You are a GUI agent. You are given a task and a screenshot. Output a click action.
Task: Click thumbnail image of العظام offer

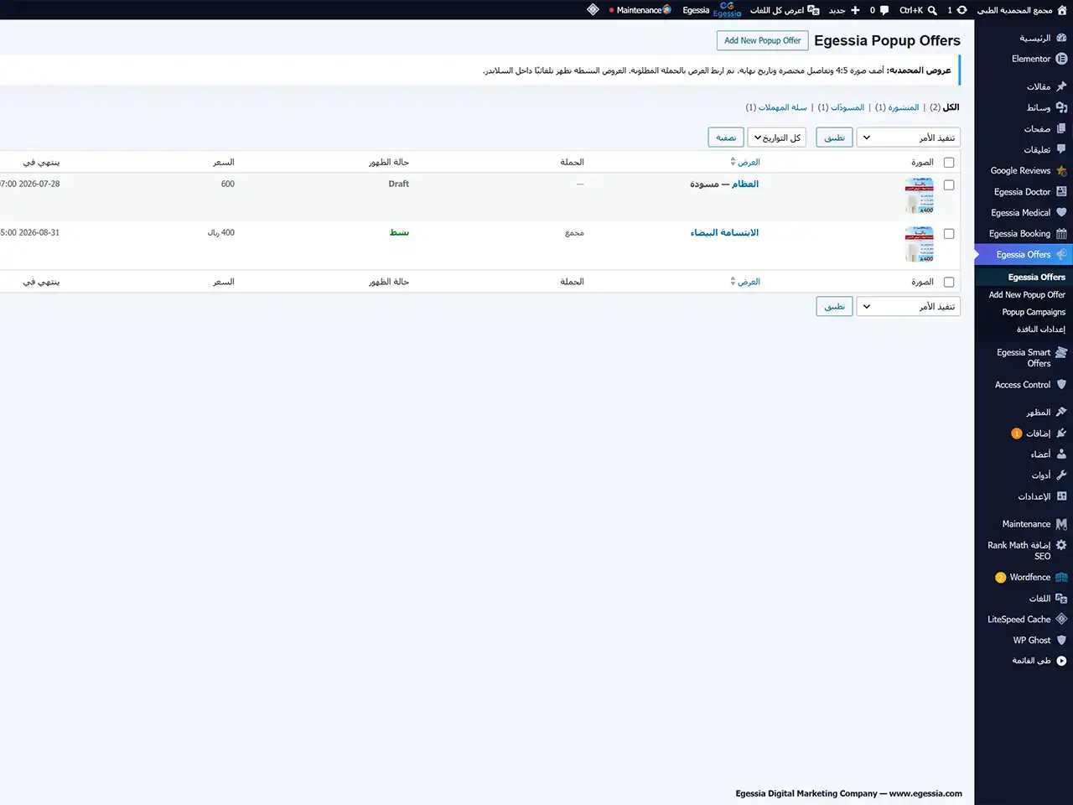coord(920,195)
